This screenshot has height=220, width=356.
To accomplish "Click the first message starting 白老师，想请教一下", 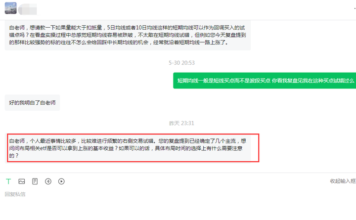I will [128, 35].
